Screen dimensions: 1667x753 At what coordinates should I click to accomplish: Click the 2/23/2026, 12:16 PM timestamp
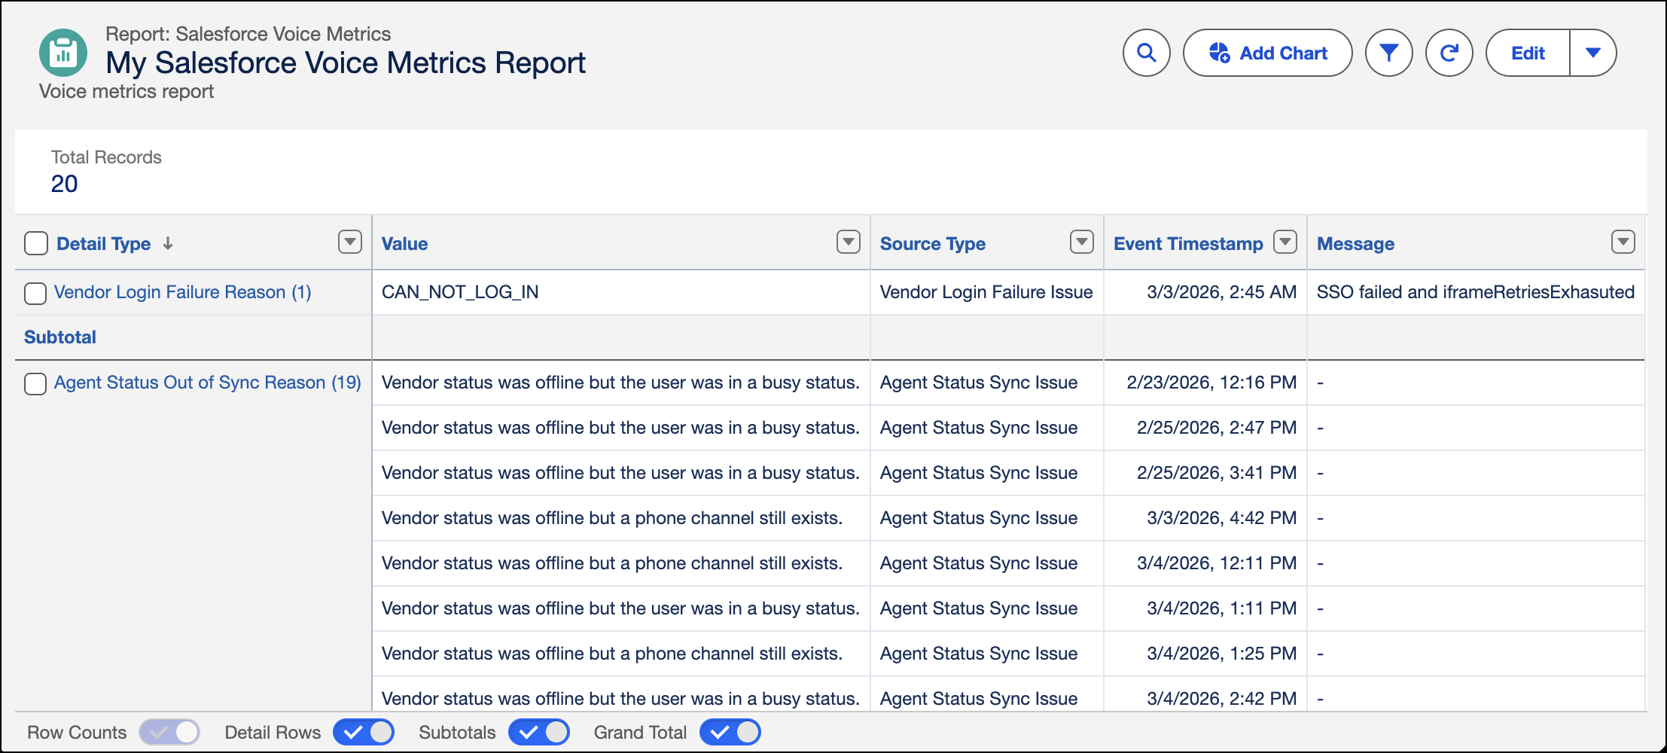[1211, 383]
